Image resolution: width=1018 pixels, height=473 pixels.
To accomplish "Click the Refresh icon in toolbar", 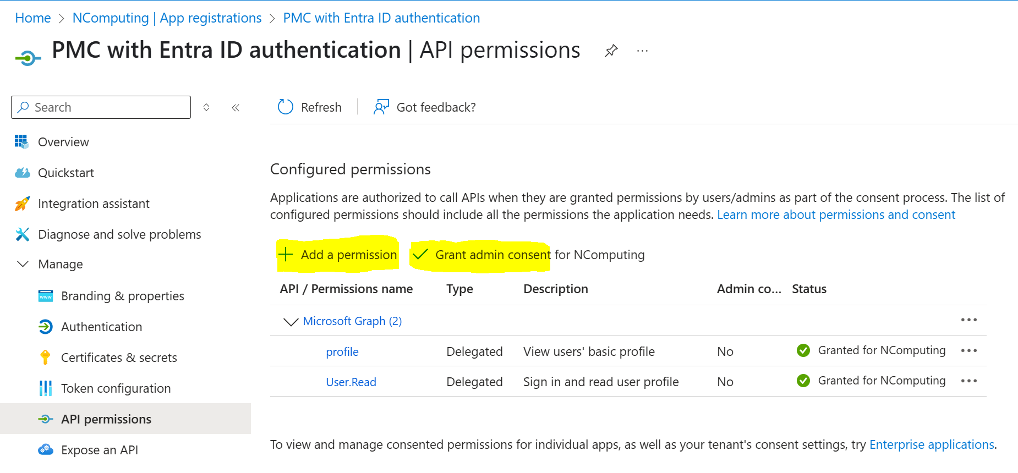I will pyautogui.click(x=286, y=107).
